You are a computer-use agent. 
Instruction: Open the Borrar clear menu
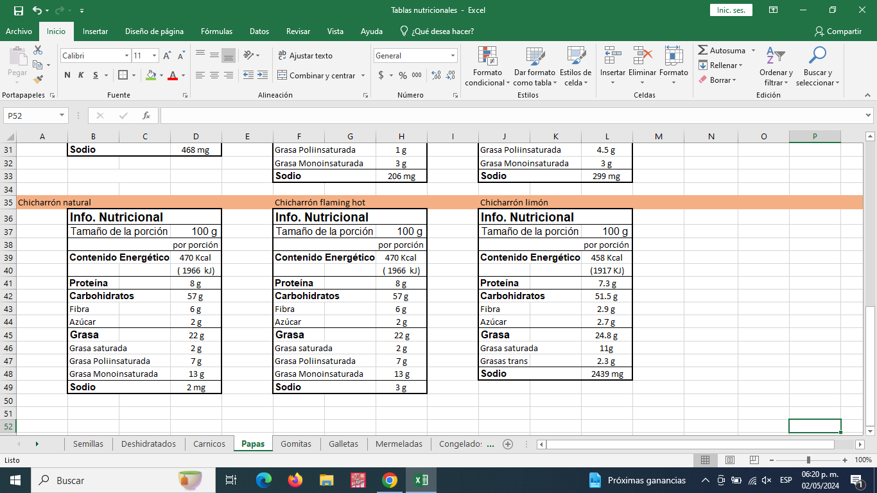[x=717, y=80]
